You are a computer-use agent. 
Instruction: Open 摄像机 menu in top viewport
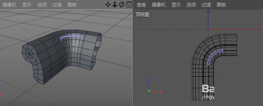pyautogui.click(x=159, y=5)
